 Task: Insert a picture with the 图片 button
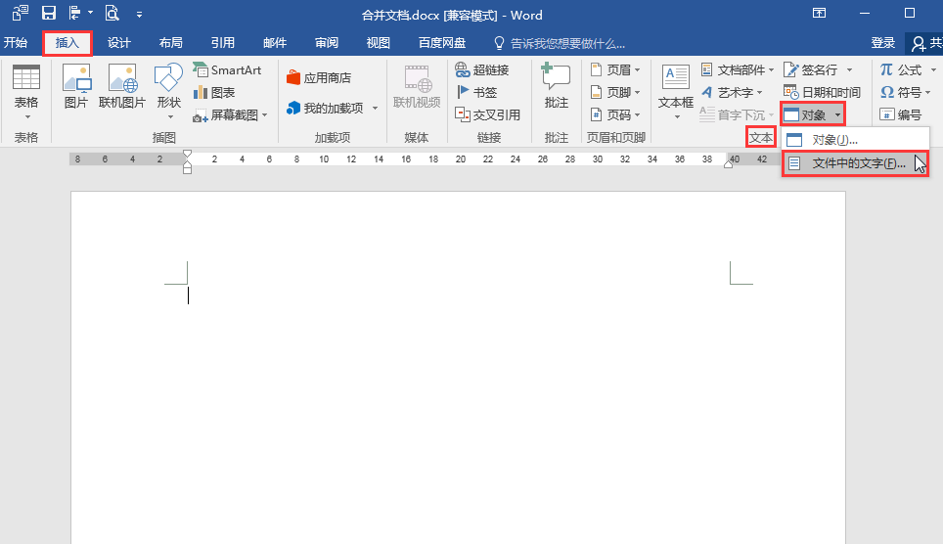coord(76,87)
